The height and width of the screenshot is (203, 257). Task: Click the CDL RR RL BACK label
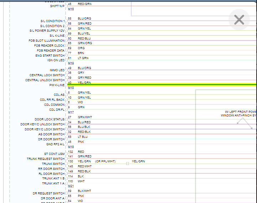click(x=52, y=100)
